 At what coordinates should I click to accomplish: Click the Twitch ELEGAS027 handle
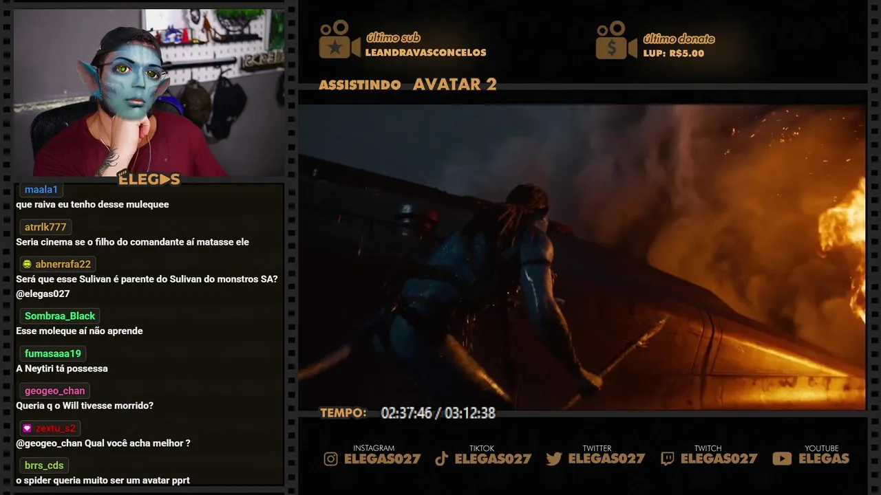coord(719,459)
